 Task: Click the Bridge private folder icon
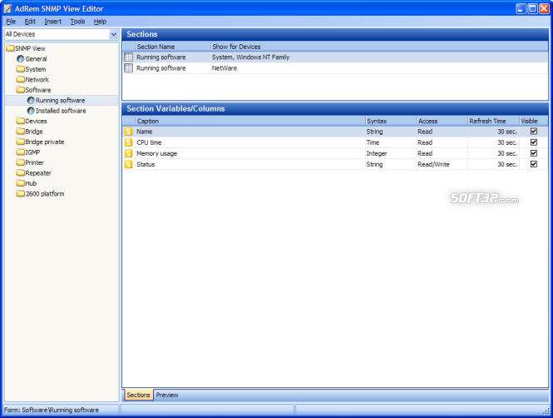point(21,142)
